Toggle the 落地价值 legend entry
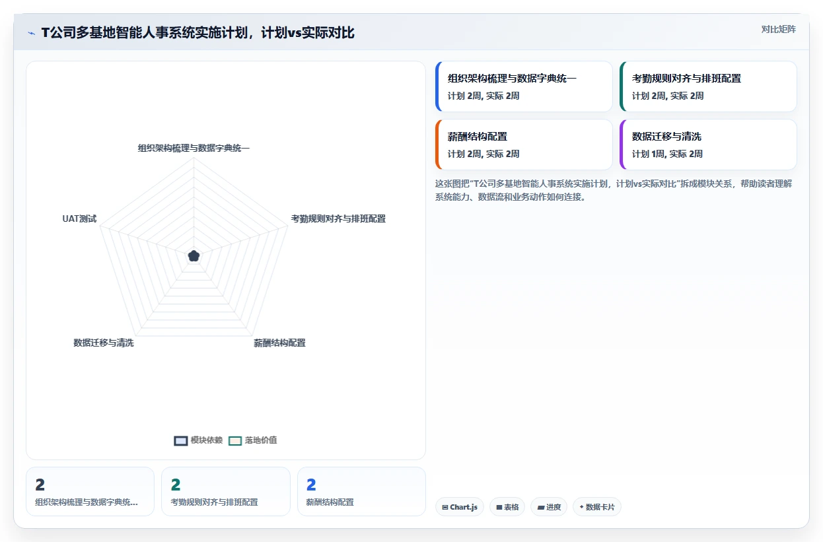 (253, 440)
